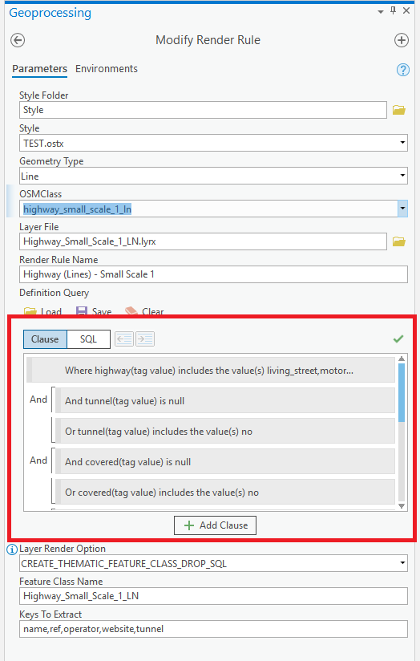The width and height of the screenshot is (420, 661).
Task: Close the Geoprocessing pane
Action: pos(406,11)
